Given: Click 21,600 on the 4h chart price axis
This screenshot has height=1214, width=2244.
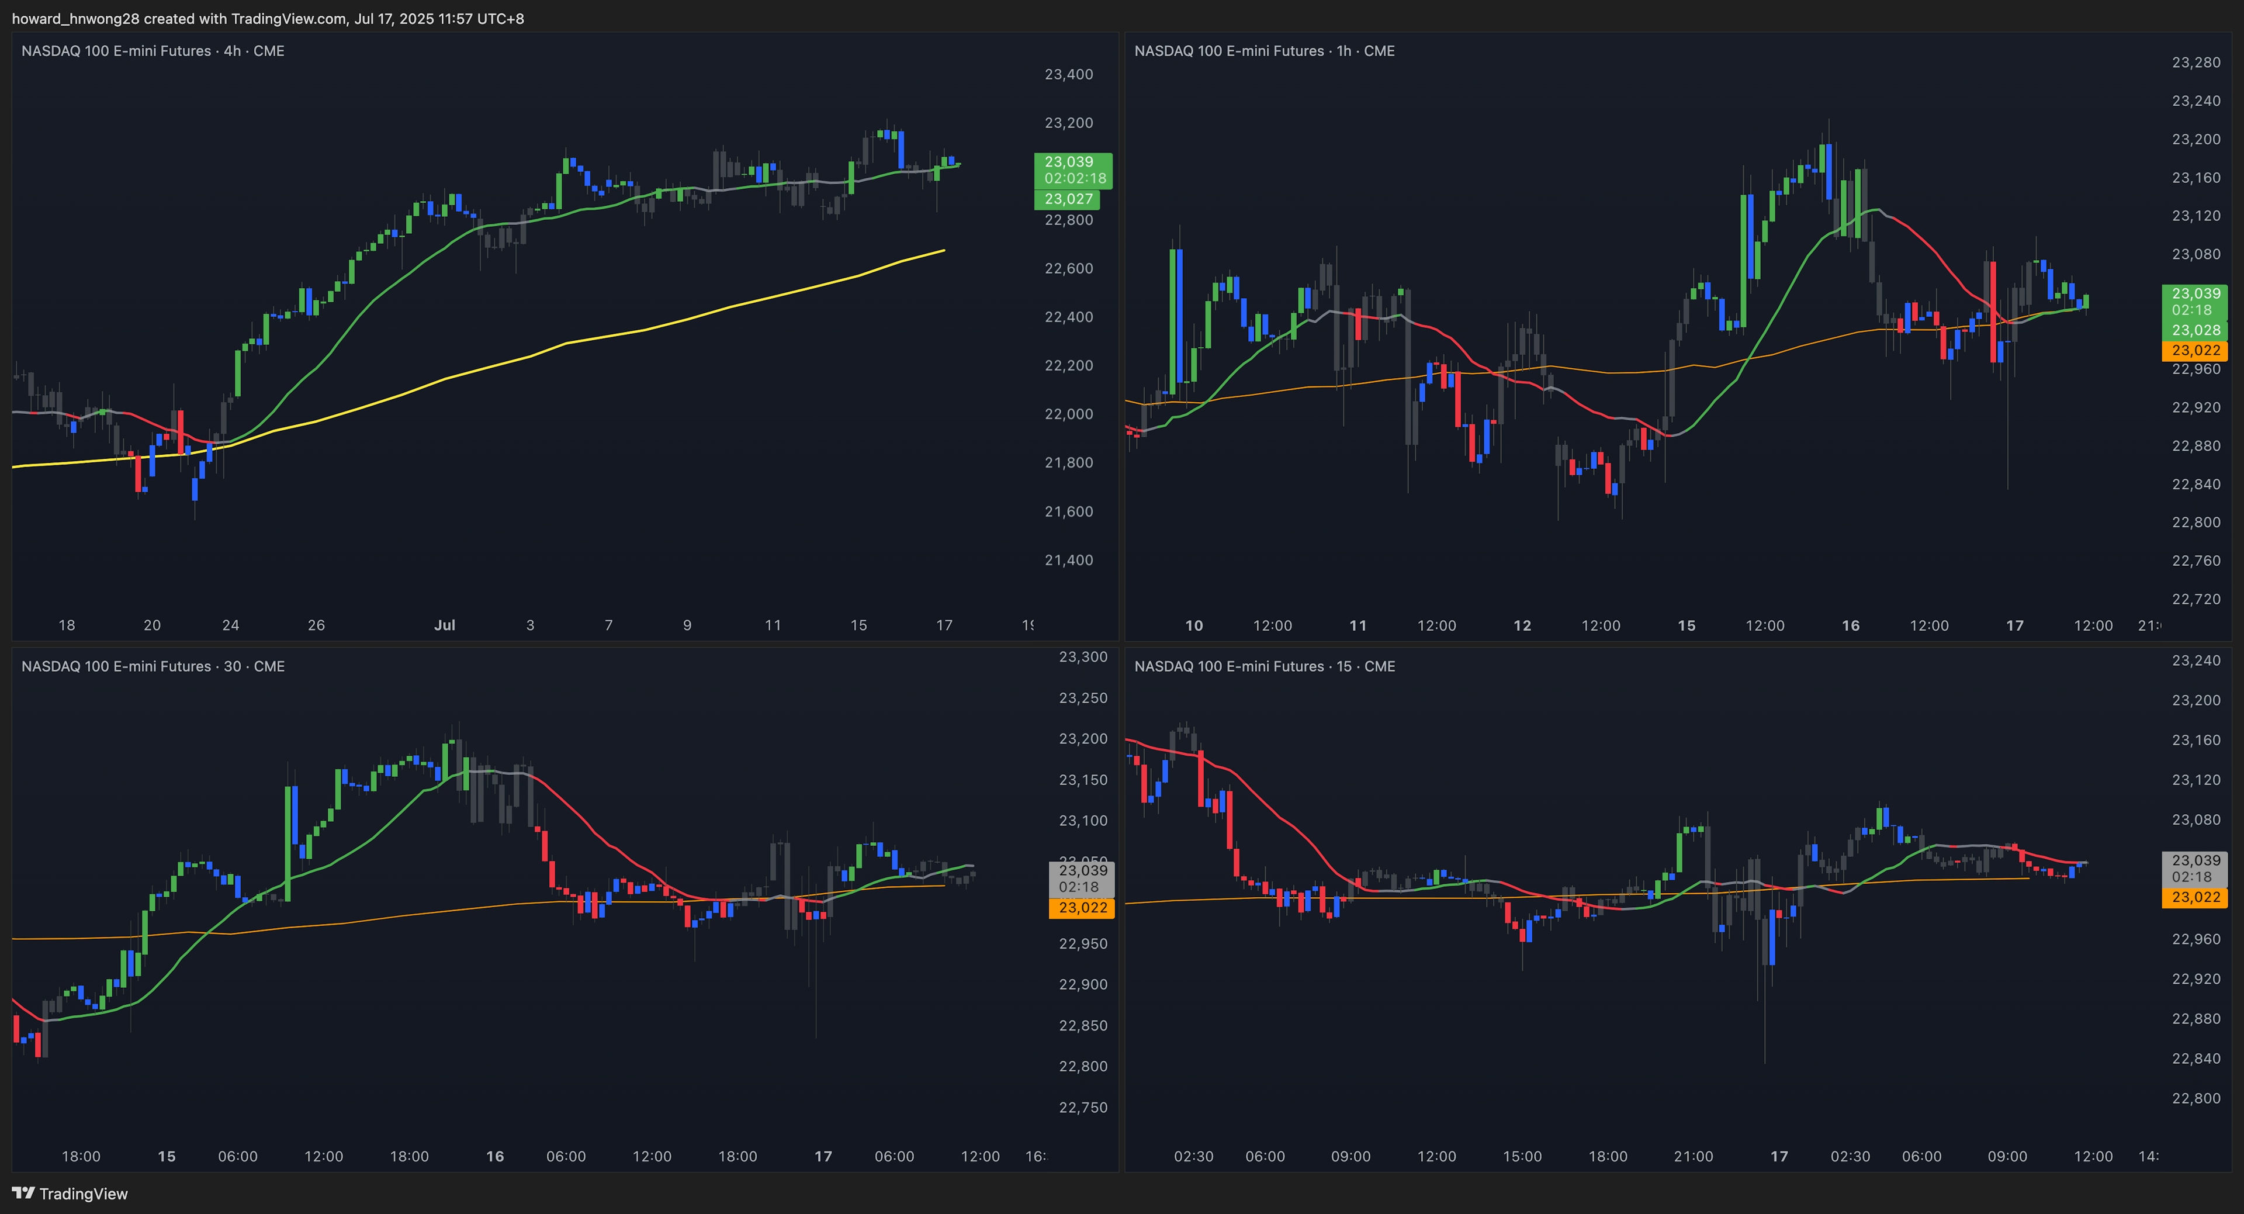Looking at the screenshot, I should 1068,511.
